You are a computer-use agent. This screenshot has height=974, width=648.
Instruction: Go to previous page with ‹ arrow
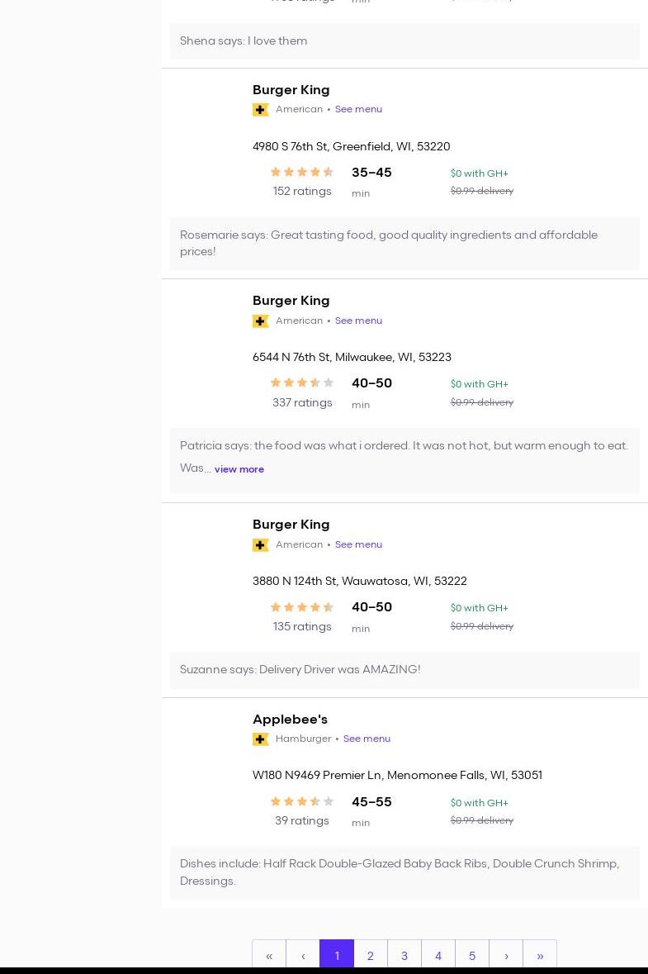click(303, 956)
